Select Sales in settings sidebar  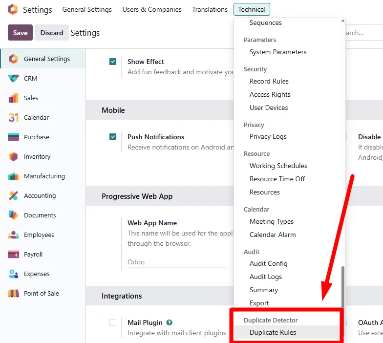43,98
